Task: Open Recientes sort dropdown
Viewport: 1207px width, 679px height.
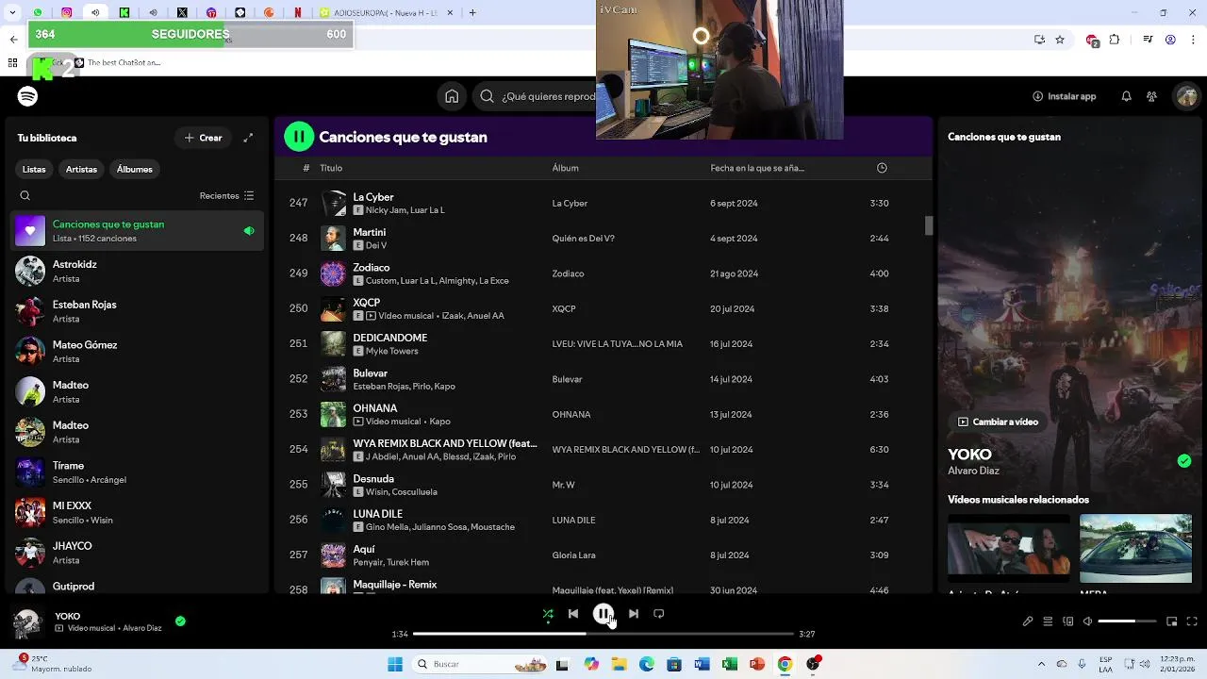Action: (x=226, y=196)
